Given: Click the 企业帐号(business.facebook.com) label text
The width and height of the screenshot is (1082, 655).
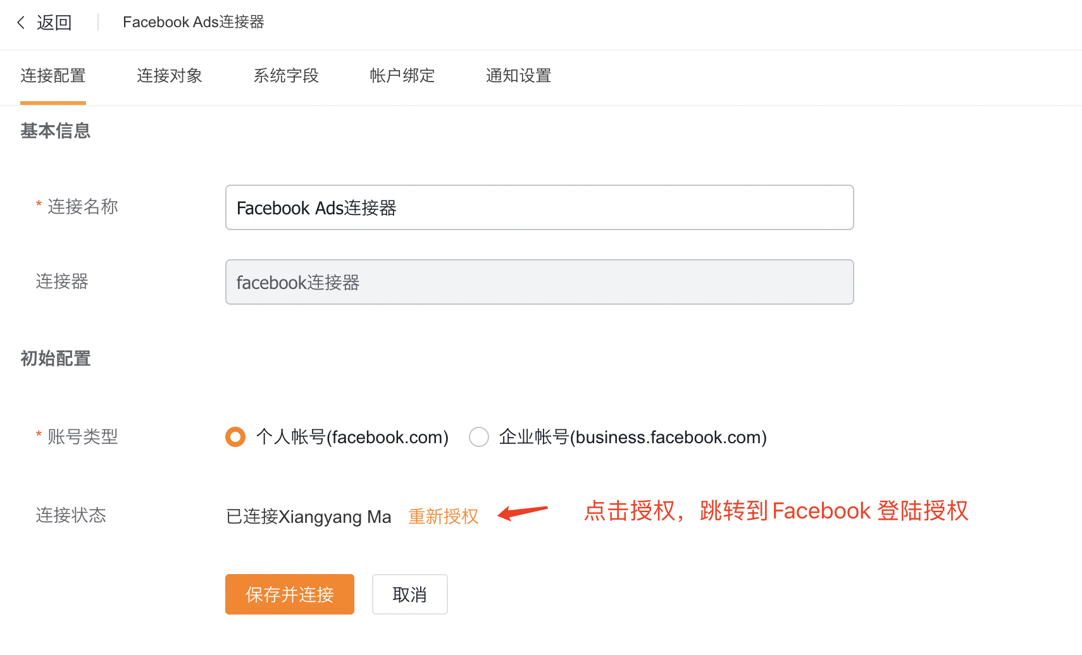Looking at the screenshot, I should (x=633, y=437).
